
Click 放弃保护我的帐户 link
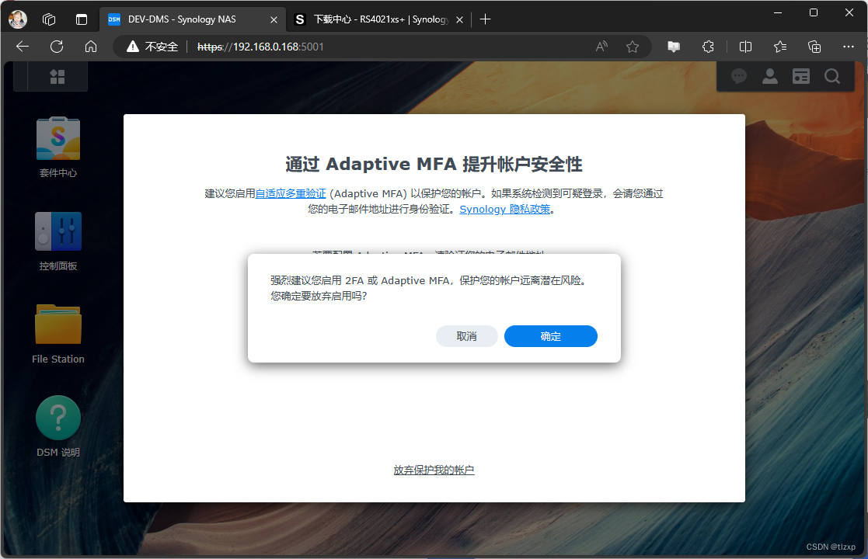pyautogui.click(x=434, y=470)
